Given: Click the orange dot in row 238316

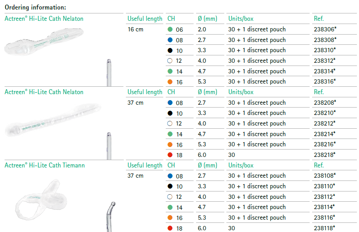Looking at the screenshot, I should (x=170, y=82).
